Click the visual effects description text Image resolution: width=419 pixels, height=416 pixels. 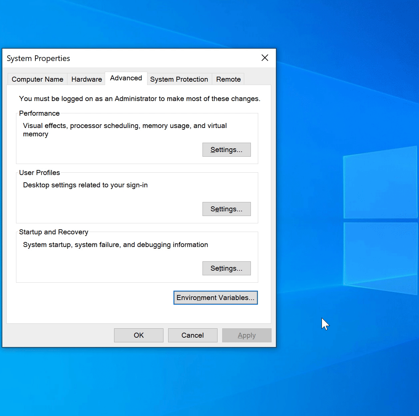pyautogui.click(x=124, y=130)
